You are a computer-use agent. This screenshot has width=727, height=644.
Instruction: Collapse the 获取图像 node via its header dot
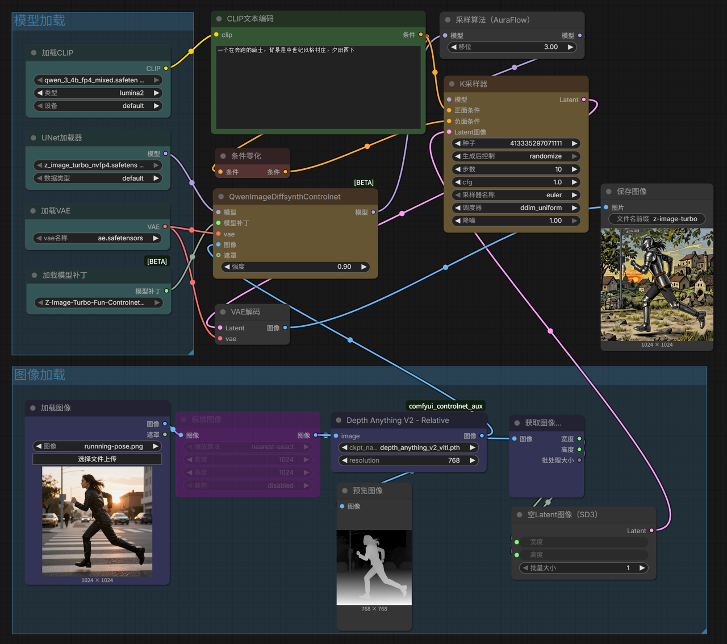[x=517, y=423]
